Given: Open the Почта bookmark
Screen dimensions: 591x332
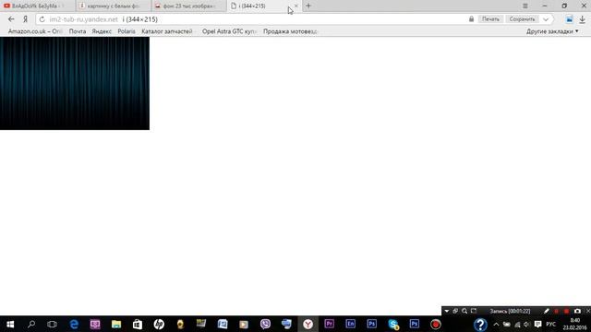Looking at the screenshot, I should [78, 31].
